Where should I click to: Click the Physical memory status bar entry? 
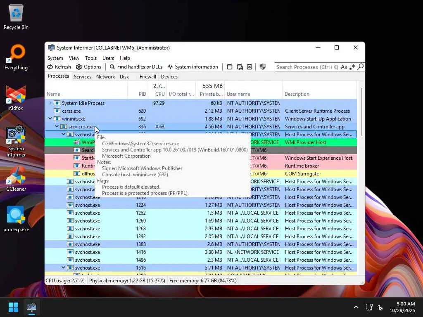tap(127, 281)
